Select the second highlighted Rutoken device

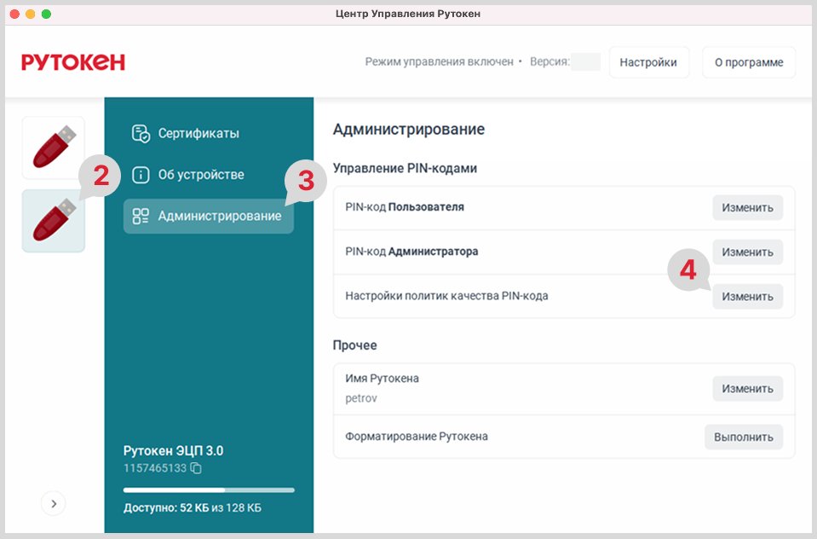(x=54, y=221)
